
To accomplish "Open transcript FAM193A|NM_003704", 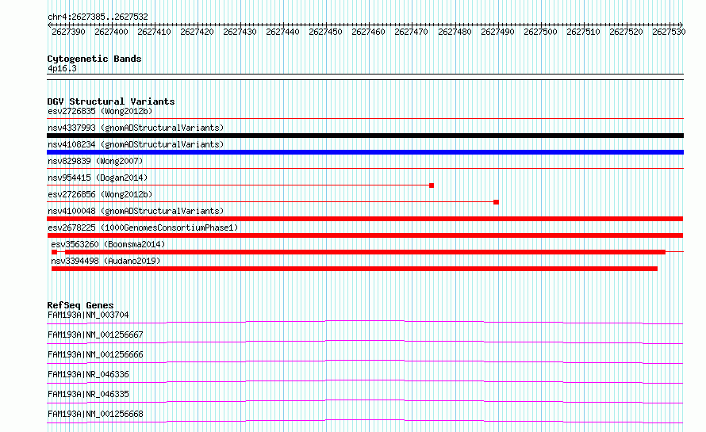I will click(x=88, y=315).
